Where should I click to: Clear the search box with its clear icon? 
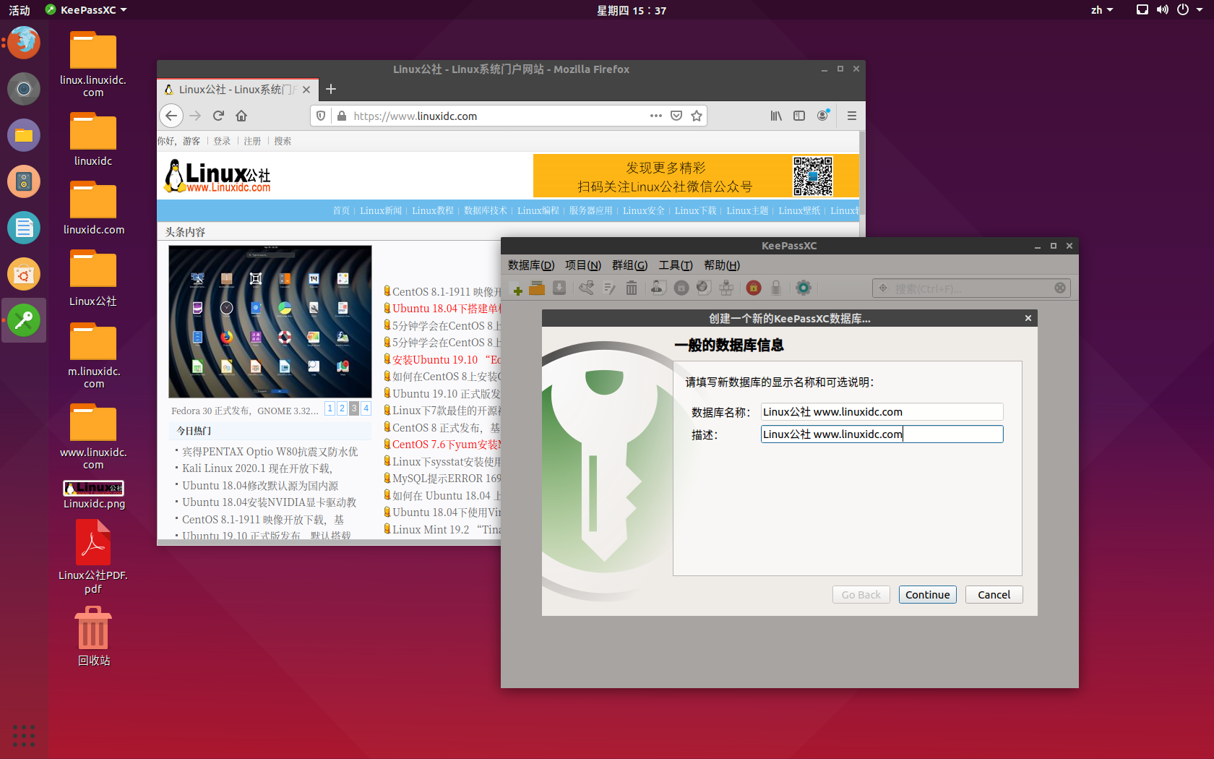1060,288
